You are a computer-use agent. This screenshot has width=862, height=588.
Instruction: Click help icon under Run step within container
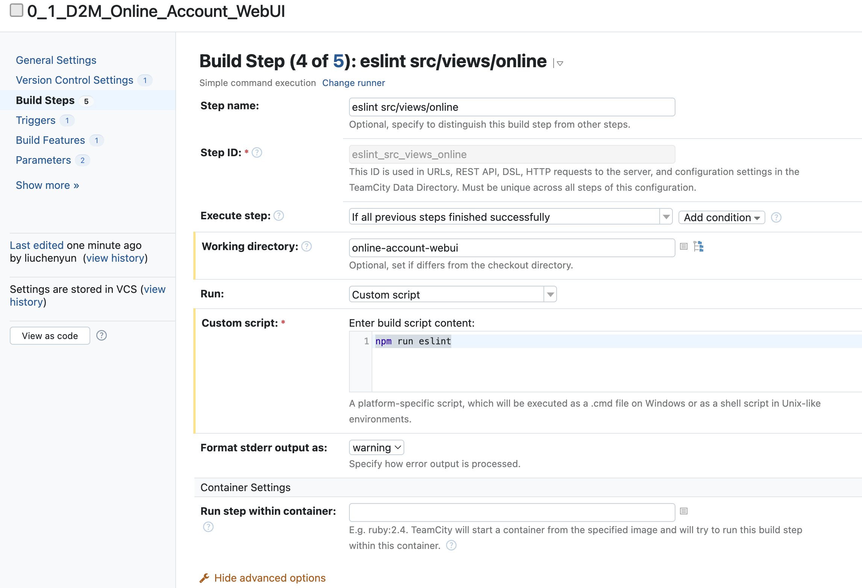pyautogui.click(x=208, y=527)
